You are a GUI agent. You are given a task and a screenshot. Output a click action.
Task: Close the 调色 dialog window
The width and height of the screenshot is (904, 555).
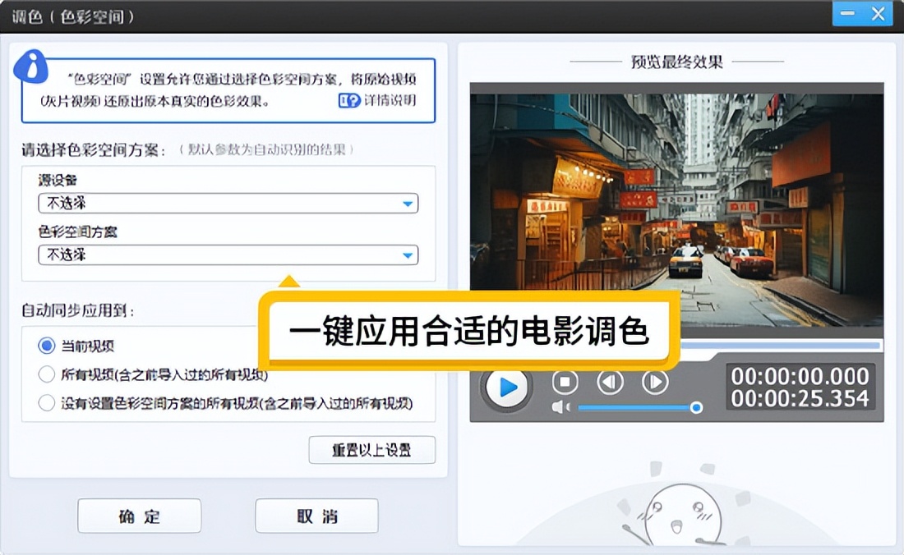878,14
